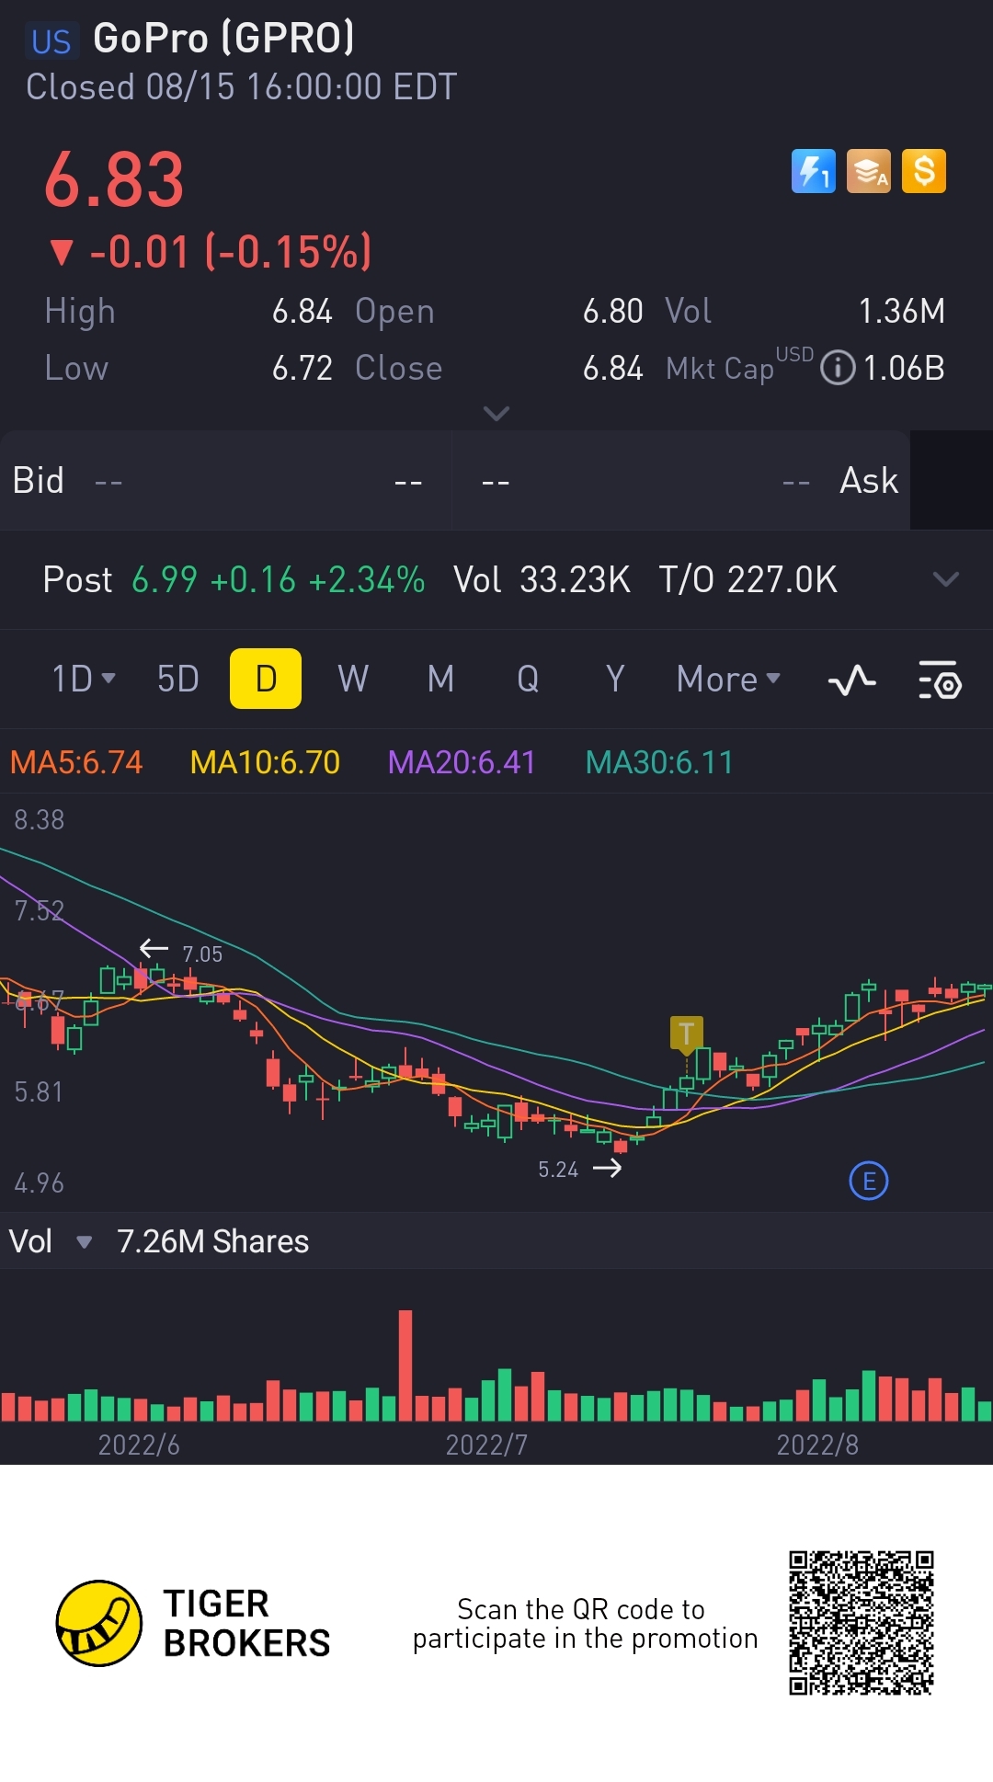This screenshot has height=1782, width=993.
Task: Open the chart indicator wave icon
Action: coord(851,680)
